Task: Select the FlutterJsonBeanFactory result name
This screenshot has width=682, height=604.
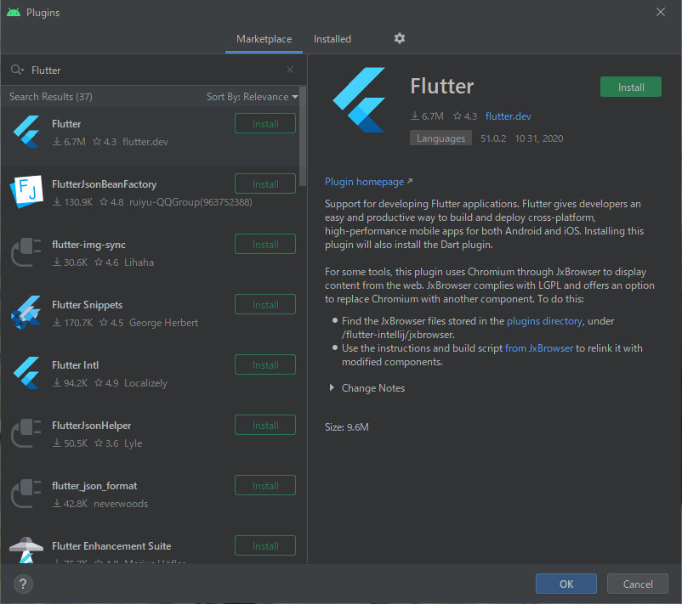Action: [104, 184]
